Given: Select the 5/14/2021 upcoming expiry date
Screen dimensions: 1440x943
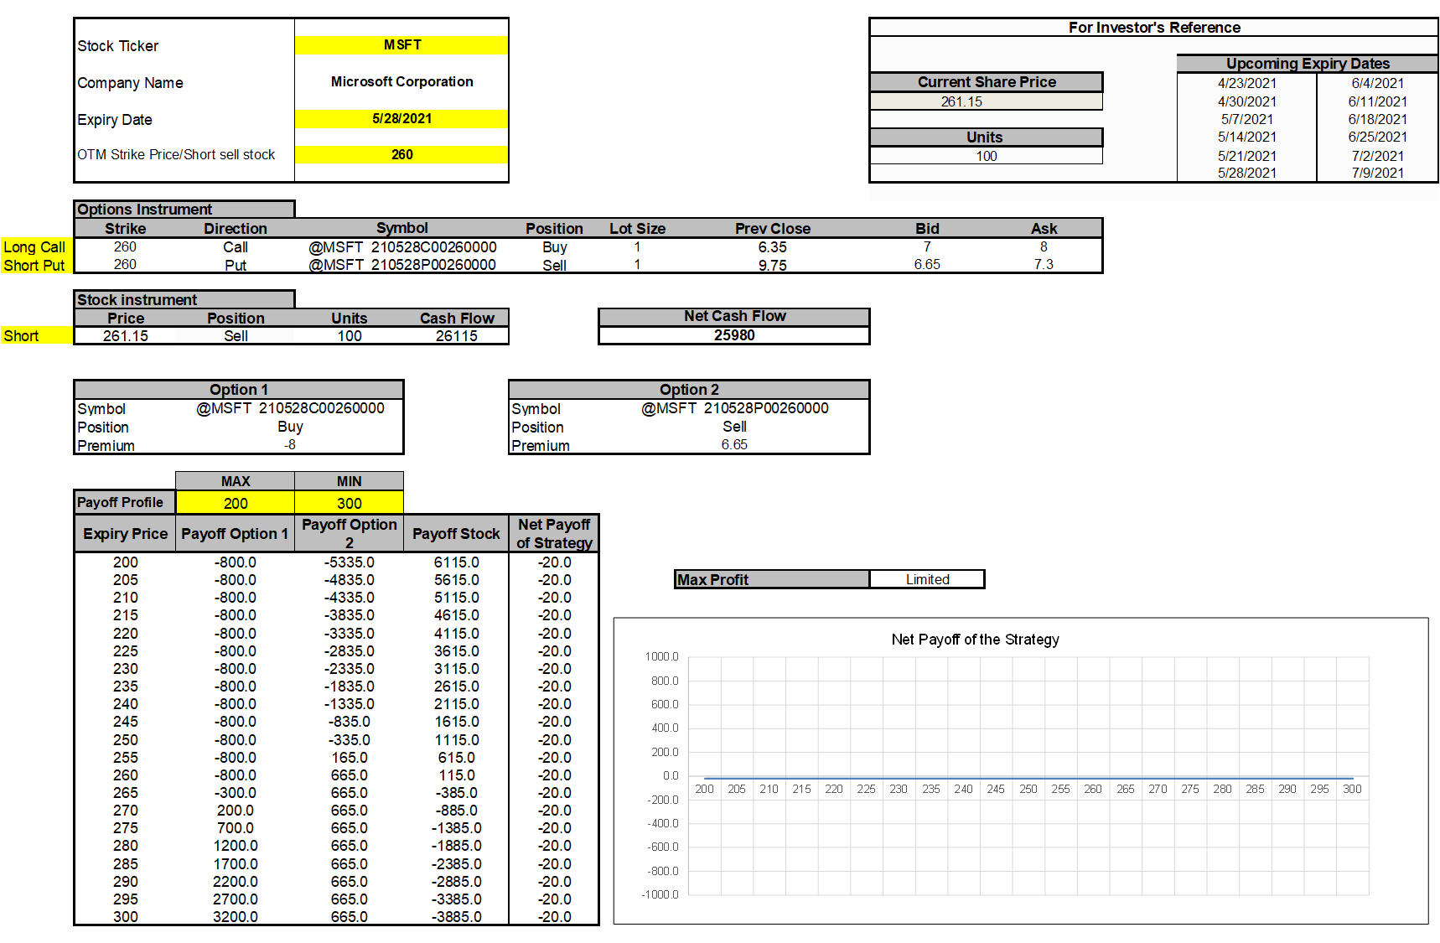Looking at the screenshot, I should pyautogui.click(x=1247, y=137).
